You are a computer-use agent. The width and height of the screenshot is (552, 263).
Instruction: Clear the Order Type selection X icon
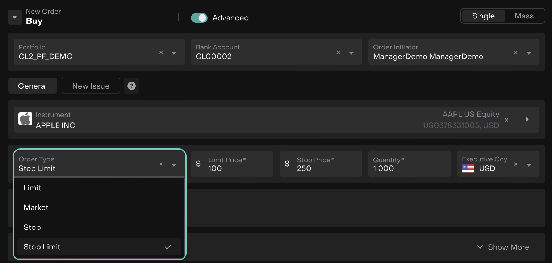pos(161,164)
